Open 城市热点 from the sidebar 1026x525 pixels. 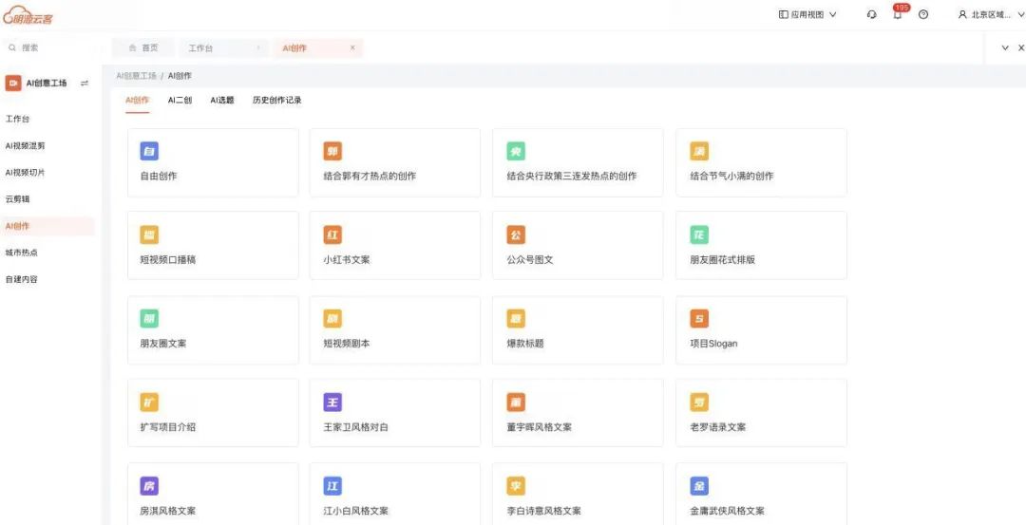point(22,253)
